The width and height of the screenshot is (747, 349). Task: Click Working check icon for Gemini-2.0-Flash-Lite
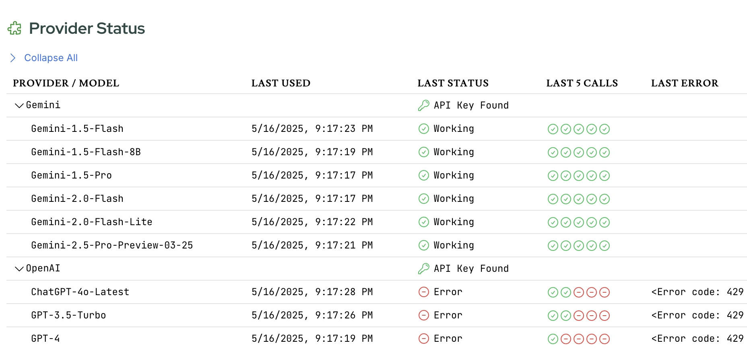click(424, 222)
